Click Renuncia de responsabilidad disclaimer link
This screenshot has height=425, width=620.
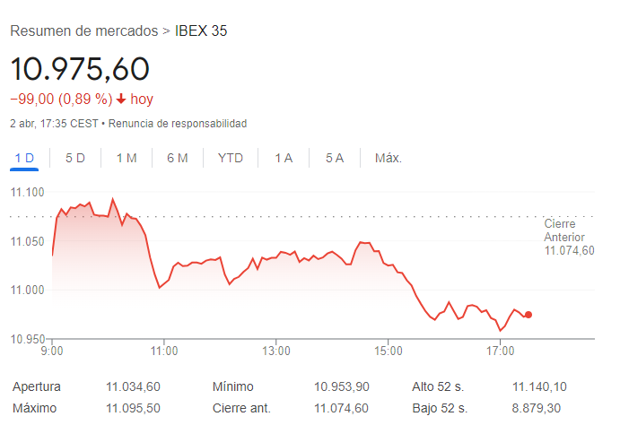click(178, 124)
